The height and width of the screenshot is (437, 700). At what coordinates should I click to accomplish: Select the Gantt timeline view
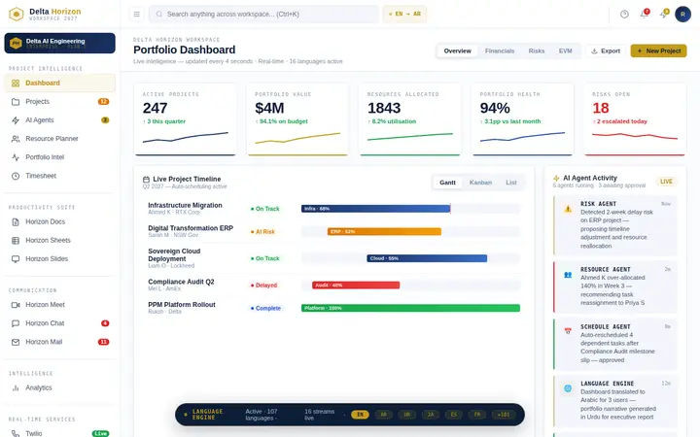coord(447,183)
